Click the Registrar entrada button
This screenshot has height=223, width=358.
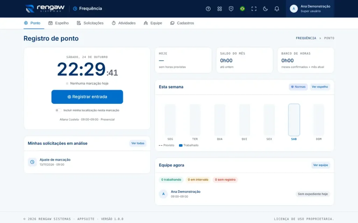pos(87,97)
